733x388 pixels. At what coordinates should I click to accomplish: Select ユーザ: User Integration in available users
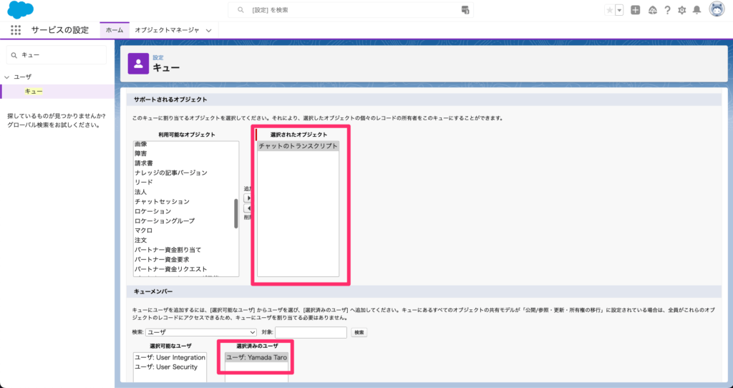(170, 357)
